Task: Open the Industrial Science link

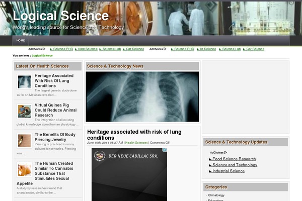Action: tap(226, 171)
